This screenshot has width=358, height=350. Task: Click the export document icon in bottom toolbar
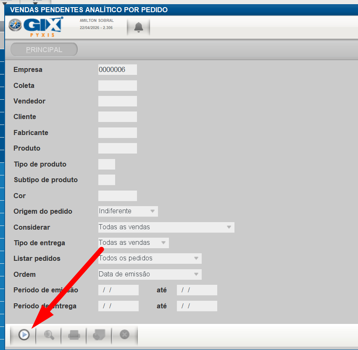tap(99, 335)
